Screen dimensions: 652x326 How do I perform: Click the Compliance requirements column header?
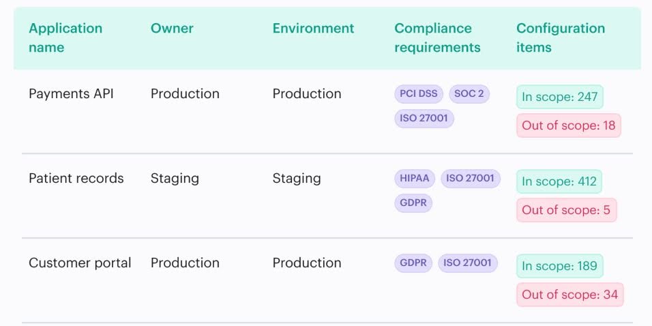tap(437, 38)
